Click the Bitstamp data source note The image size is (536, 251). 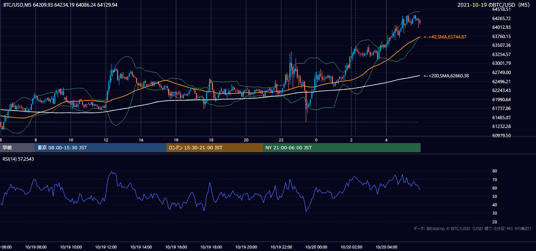[472, 228]
